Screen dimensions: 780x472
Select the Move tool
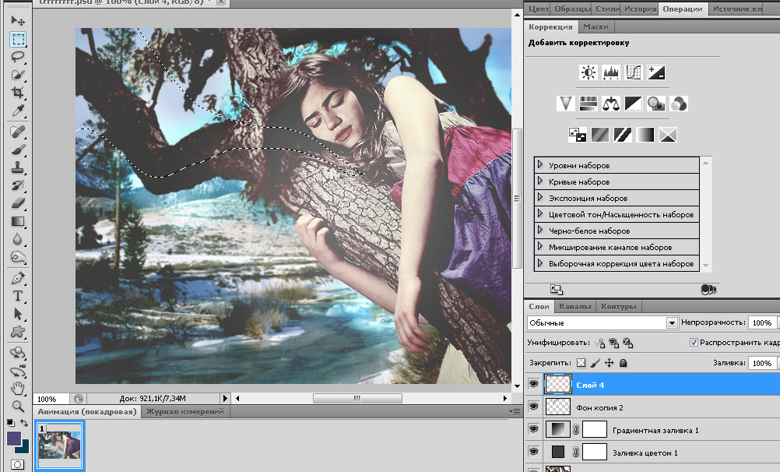[17, 20]
